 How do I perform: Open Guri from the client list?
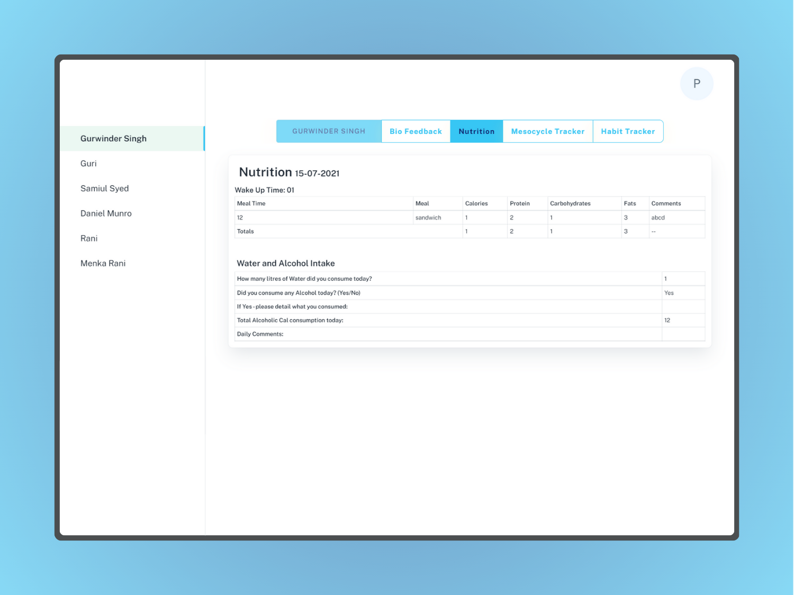click(x=88, y=163)
